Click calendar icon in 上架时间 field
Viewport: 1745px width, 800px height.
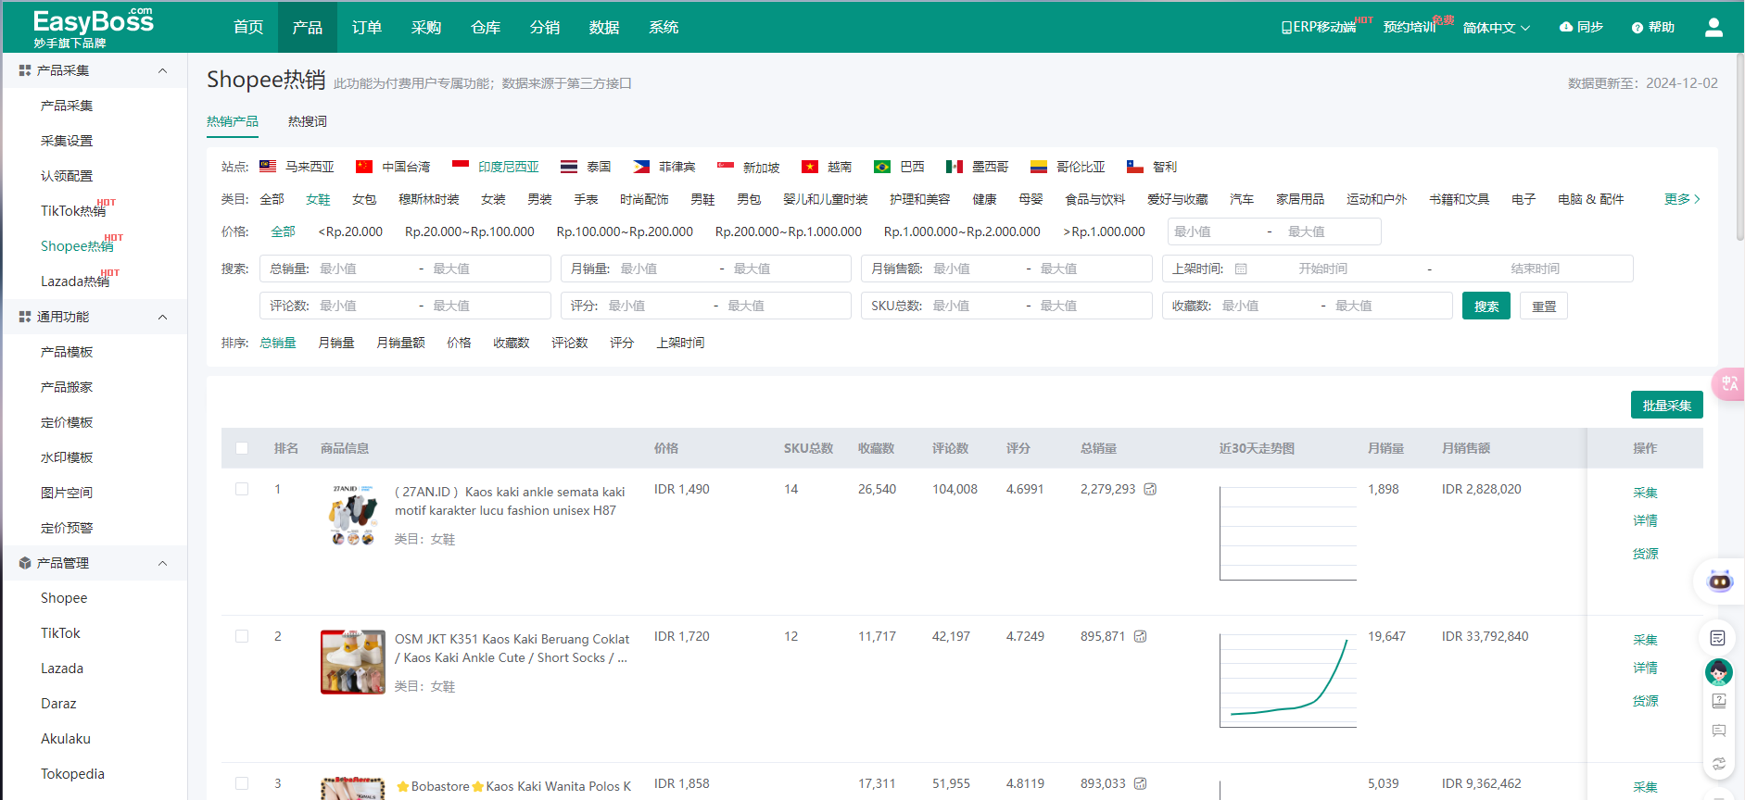click(1241, 269)
